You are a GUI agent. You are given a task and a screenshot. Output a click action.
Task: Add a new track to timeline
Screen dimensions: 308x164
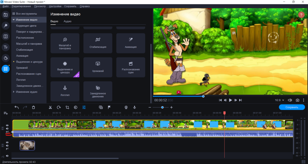point(6,113)
